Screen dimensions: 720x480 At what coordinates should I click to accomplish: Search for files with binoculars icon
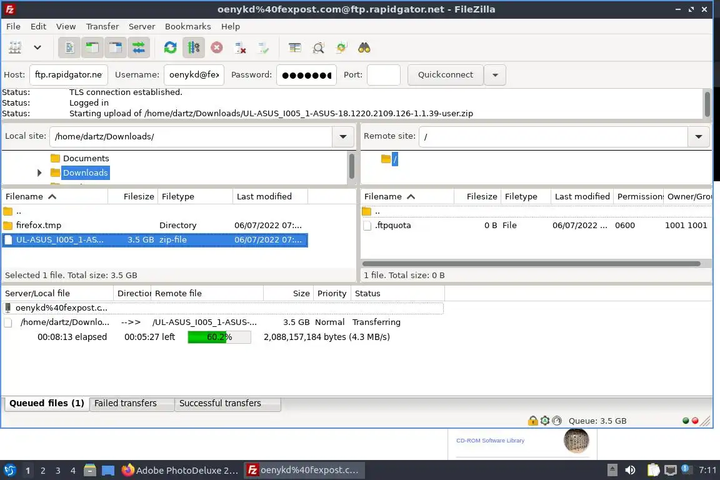click(364, 47)
